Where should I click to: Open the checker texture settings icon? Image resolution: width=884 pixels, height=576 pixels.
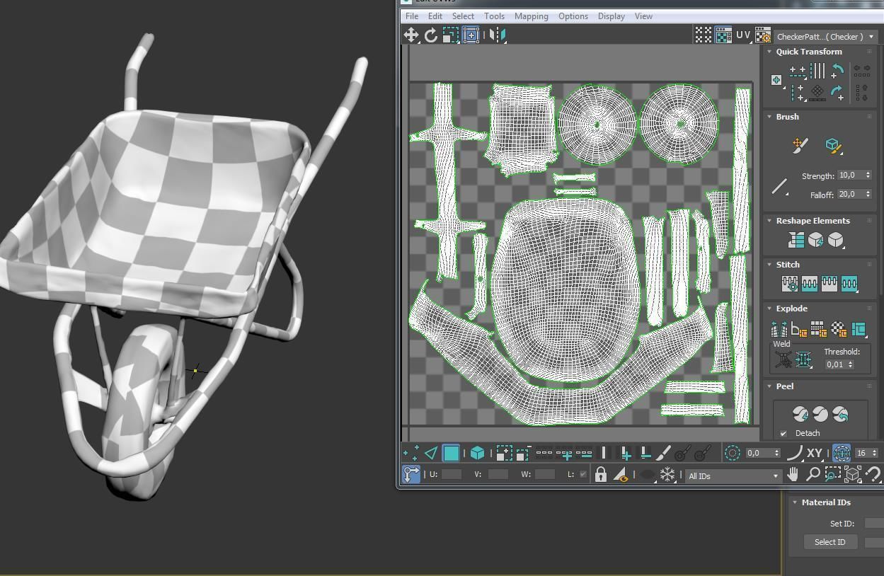[762, 35]
